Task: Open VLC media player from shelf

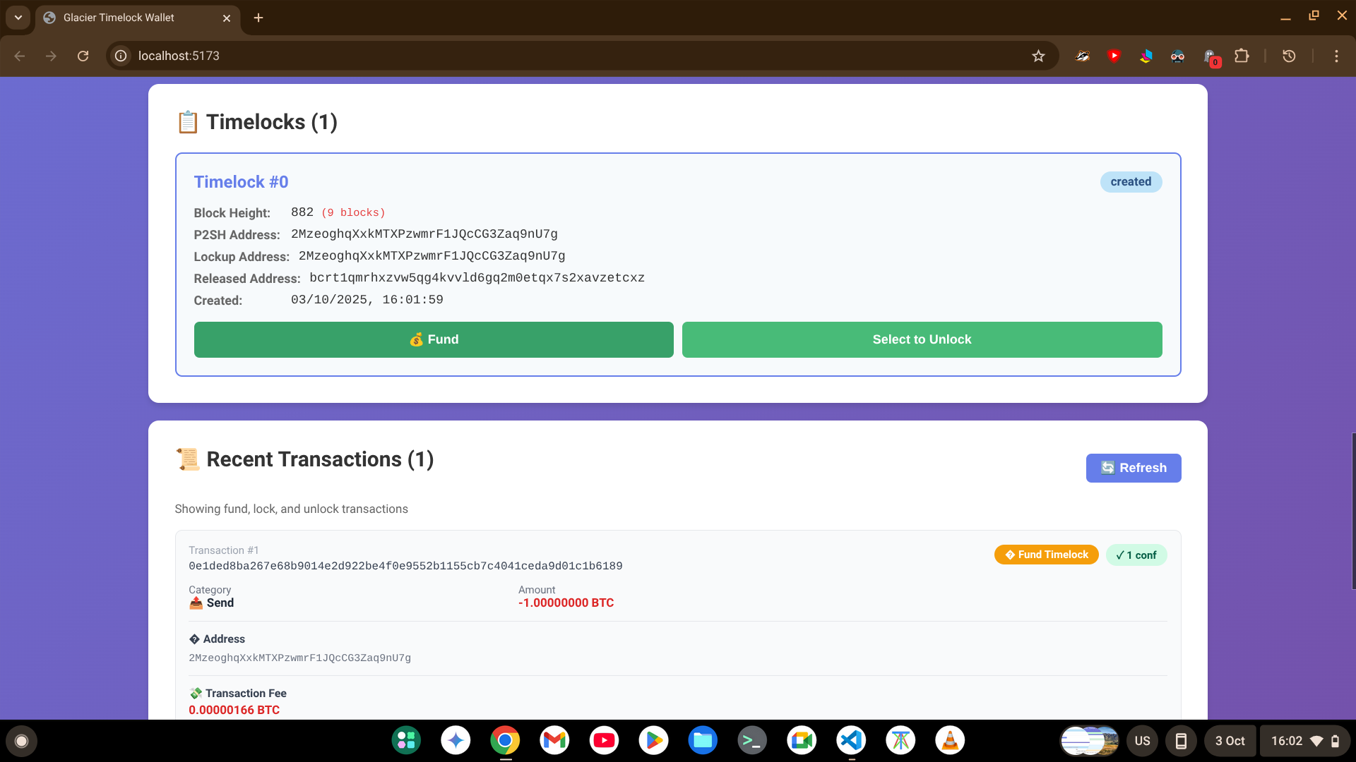Action: point(950,740)
